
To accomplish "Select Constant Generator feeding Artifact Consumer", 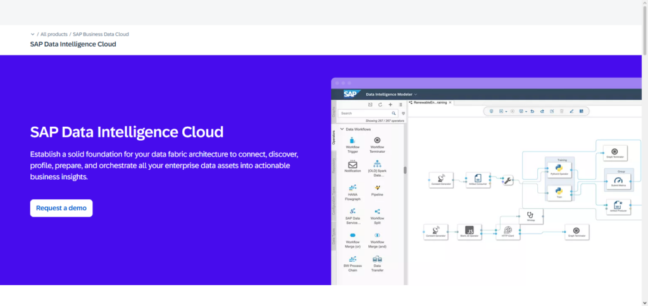I will coord(441,180).
